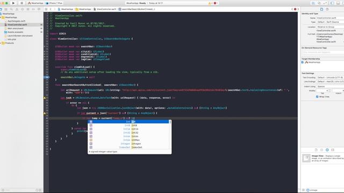Select the standard editor mode
Viewport: 344px width, 193px height.
(x=313, y=3)
